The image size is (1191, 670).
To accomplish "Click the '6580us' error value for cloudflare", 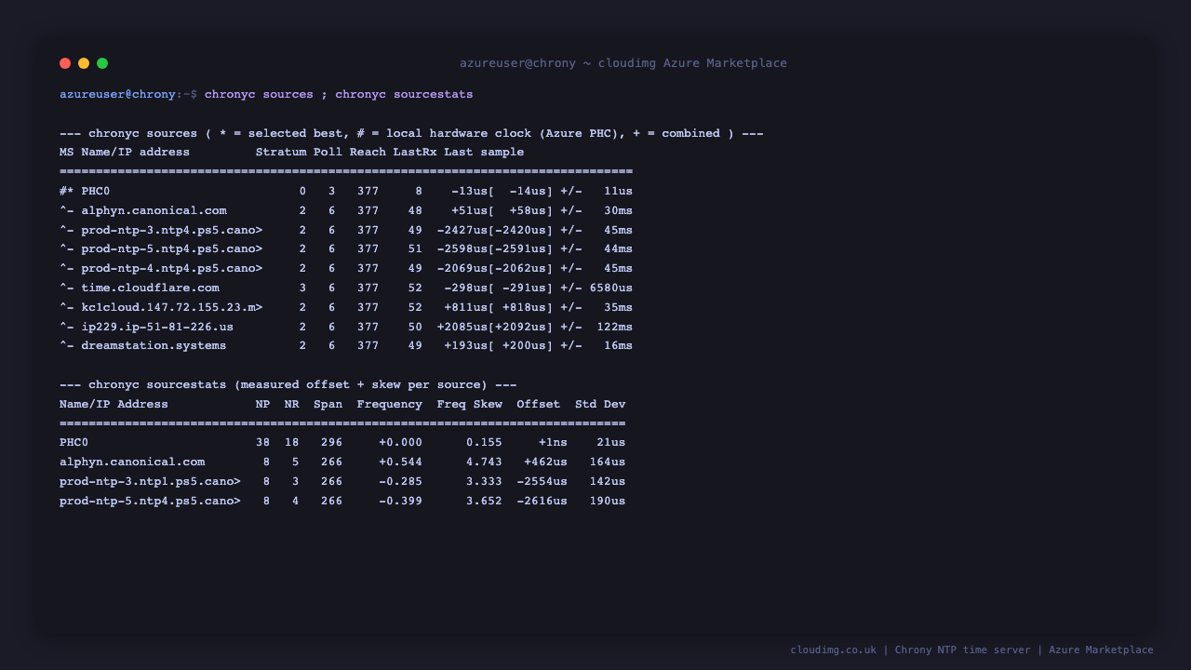I will pyautogui.click(x=611, y=288).
